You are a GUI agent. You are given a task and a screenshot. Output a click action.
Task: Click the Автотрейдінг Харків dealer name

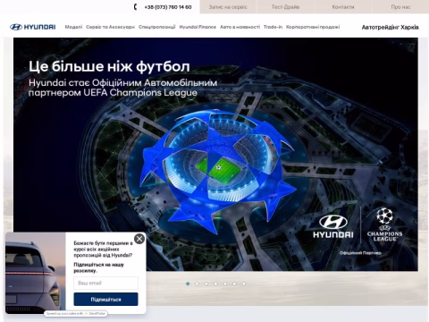(x=390, y=27)
